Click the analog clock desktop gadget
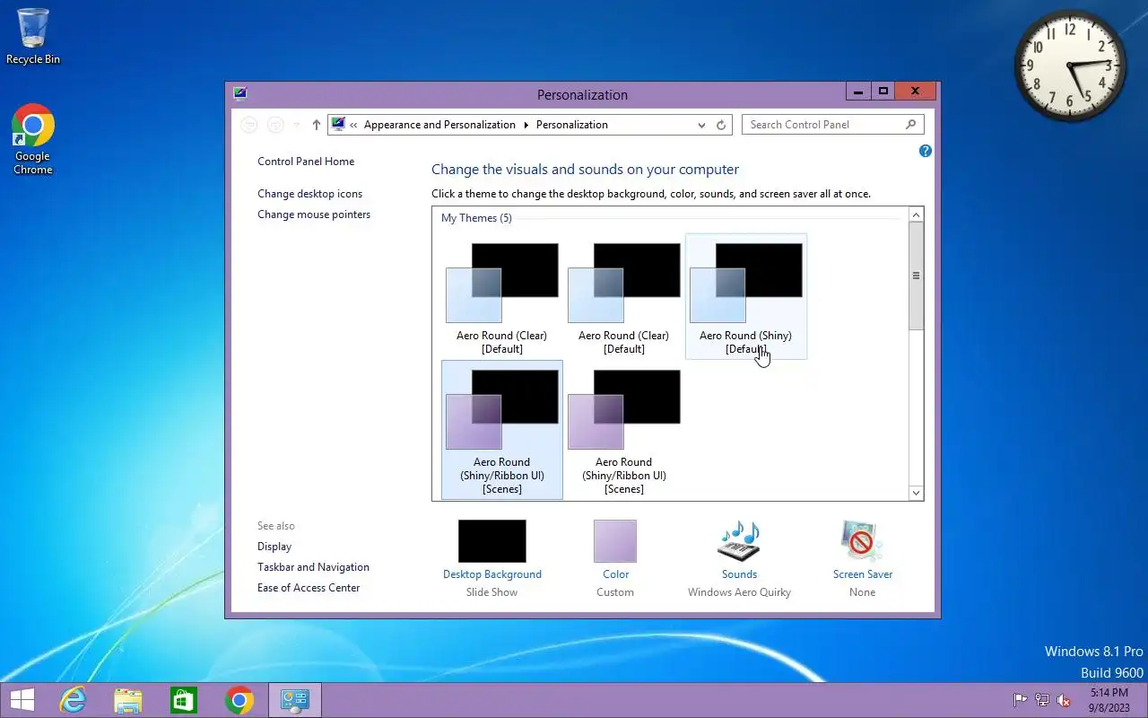The width and height of the screenshot is (1148, 718). [1070, 66]
